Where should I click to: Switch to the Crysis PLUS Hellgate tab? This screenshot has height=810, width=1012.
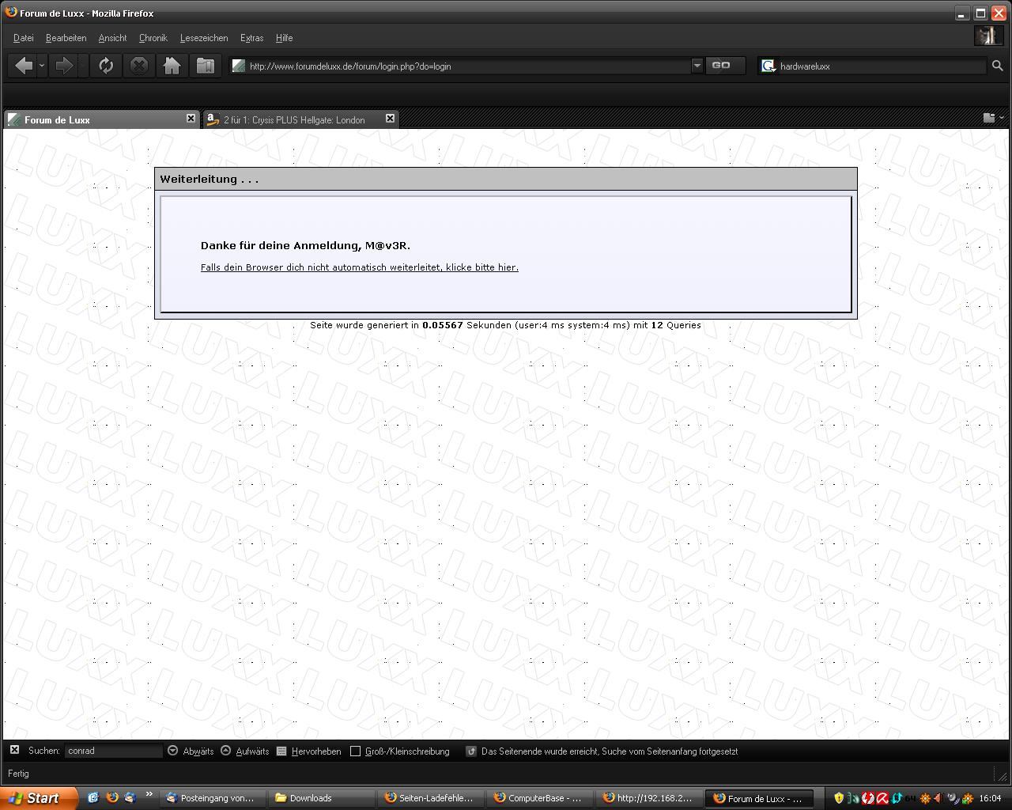(300, 119)
